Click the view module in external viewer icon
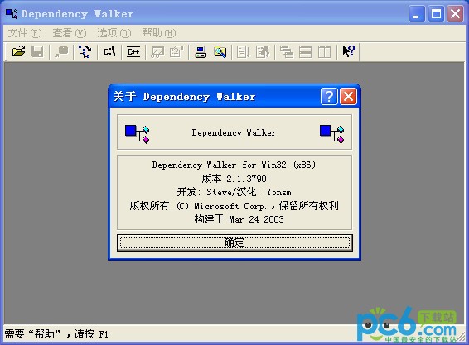Image resolution: width=469 pixels, height=345 pixels. [157, 51]
